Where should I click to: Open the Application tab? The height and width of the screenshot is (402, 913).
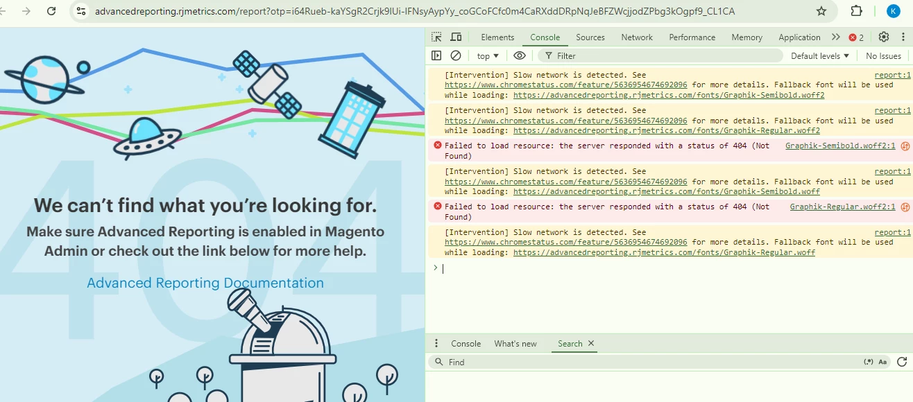point(799,37)
